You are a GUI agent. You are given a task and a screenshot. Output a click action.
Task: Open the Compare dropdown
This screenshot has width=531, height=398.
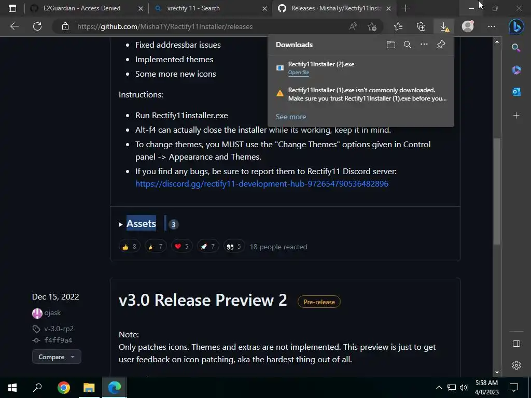click(57, 357)
